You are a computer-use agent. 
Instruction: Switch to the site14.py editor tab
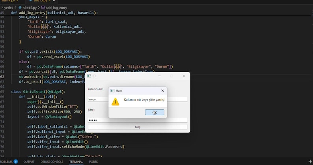click(9, 1)
